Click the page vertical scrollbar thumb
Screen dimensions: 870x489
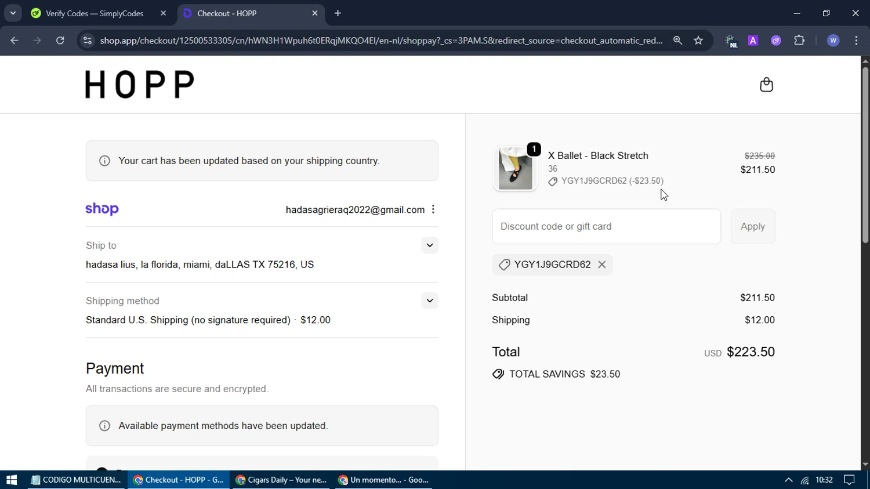865,154
